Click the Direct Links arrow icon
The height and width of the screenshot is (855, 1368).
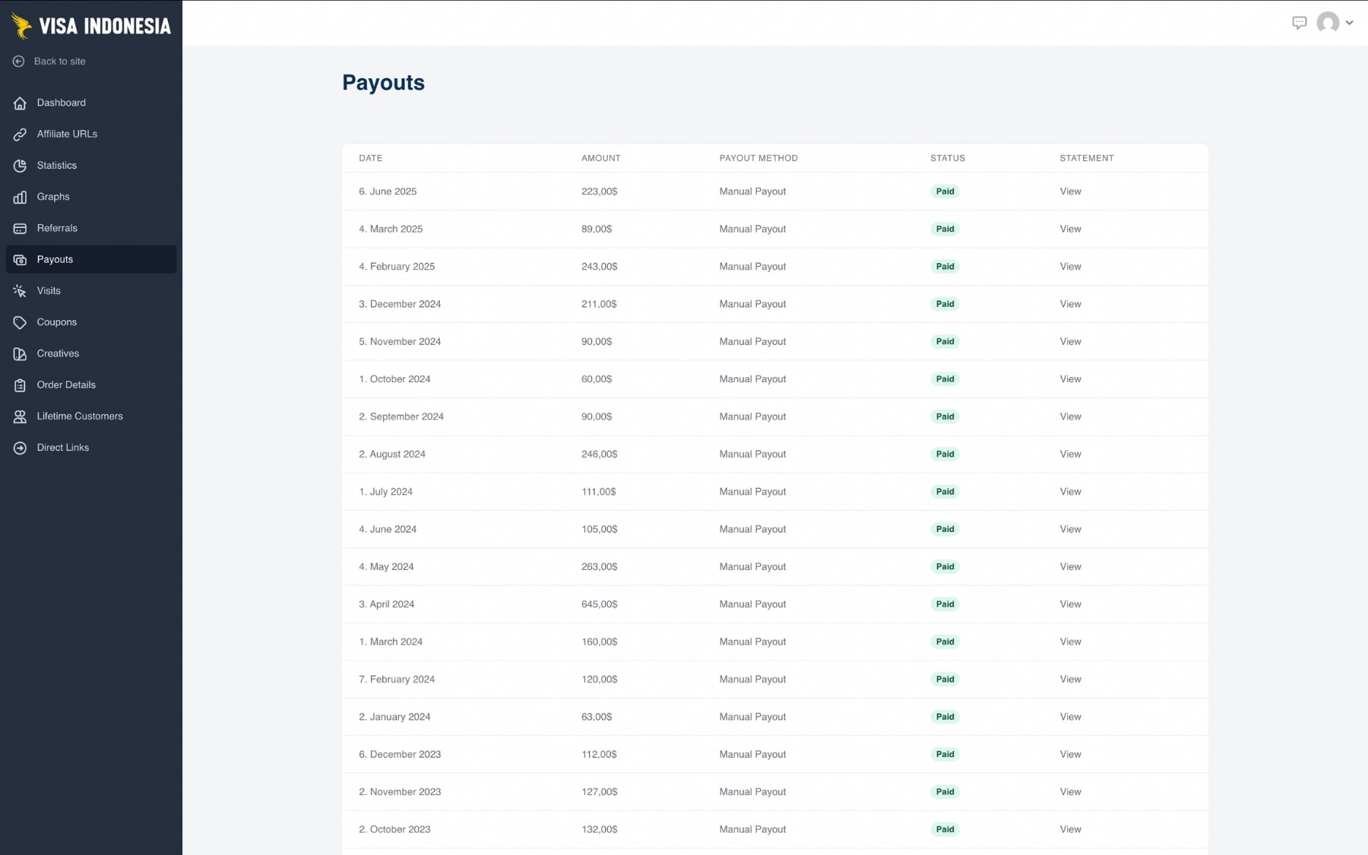point(19,447)
